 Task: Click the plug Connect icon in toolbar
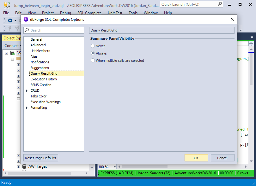tap(10, 28)
